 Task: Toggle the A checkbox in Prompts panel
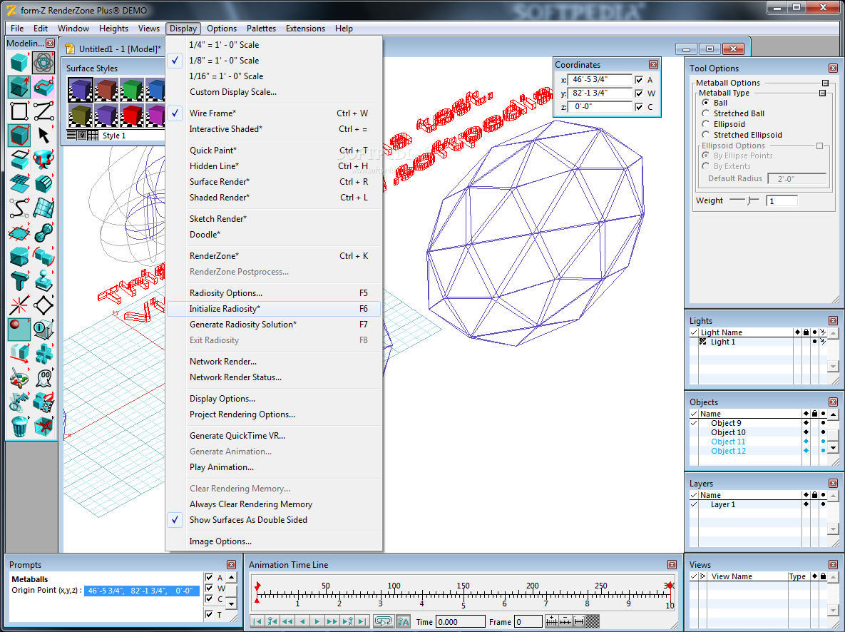pos(209,578)
